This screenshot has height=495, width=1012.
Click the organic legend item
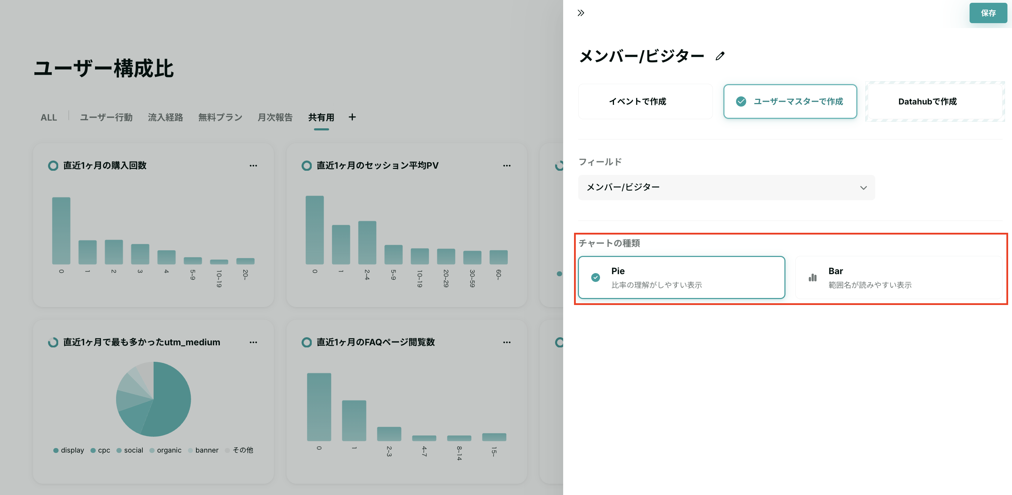pos(166,450)
